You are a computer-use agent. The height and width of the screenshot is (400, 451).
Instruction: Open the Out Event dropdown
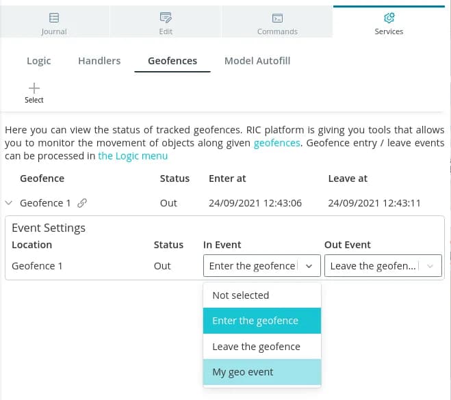(x=383, y=266)
